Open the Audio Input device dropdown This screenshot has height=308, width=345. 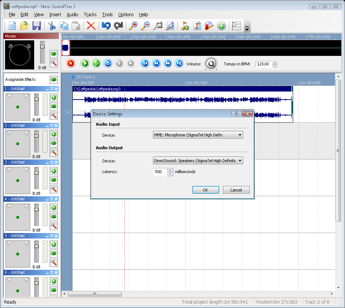(x=198, y=135)
